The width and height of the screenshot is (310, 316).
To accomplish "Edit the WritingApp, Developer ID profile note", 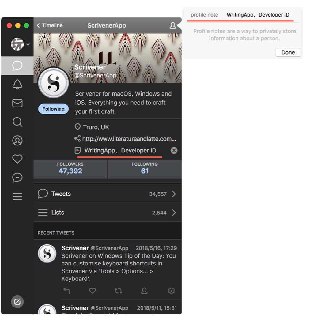I will click(x=120, y=150).
